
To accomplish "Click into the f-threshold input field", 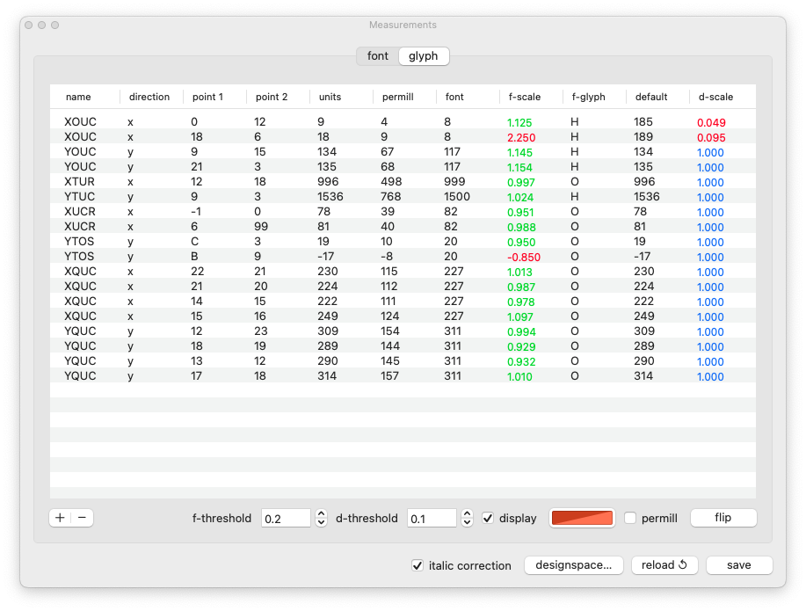I will (x=286, y=518).
